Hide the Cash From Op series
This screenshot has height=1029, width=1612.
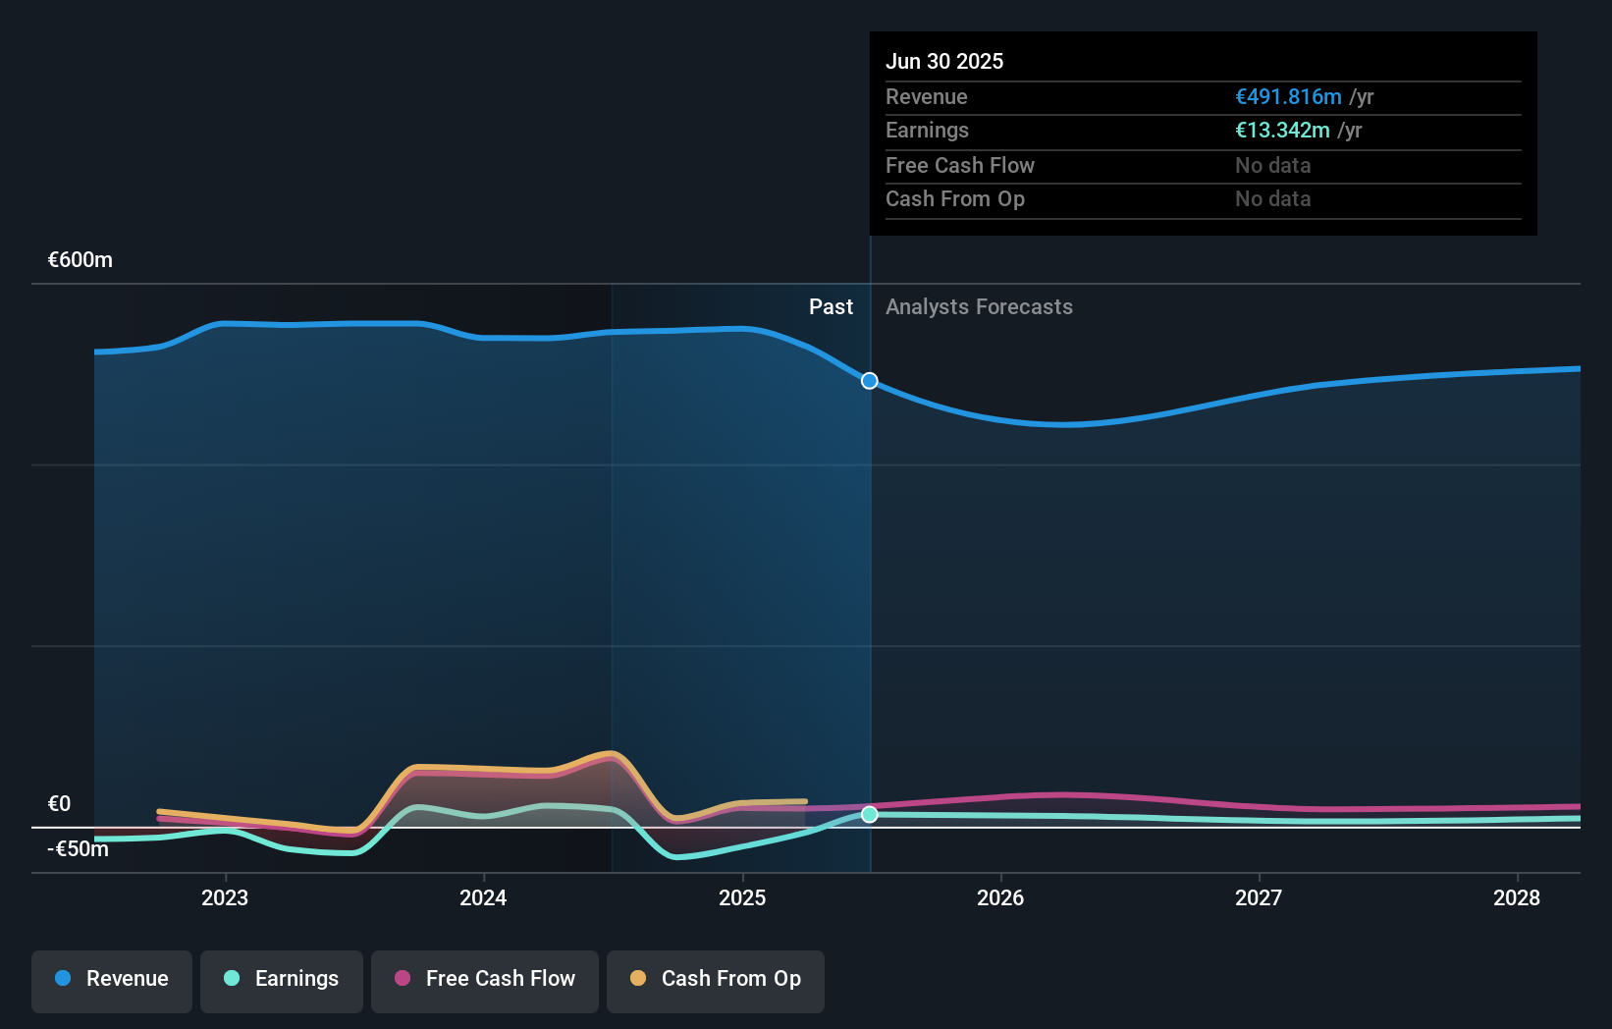click(x=715, y=980)
